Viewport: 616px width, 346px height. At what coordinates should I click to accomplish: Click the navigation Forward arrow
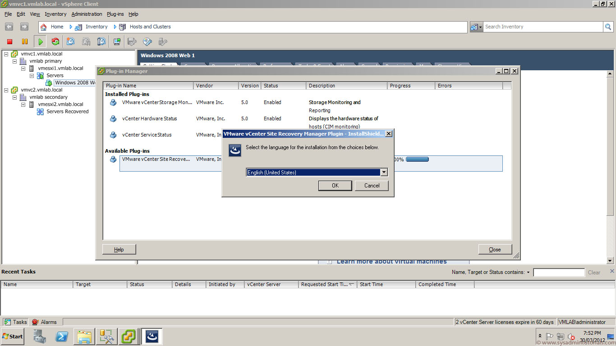click(x=24, y=27)
